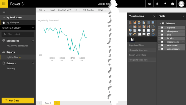The image size is (186, 105).
Task: Open the app launcher grid icon
Action: pos(4,4)
